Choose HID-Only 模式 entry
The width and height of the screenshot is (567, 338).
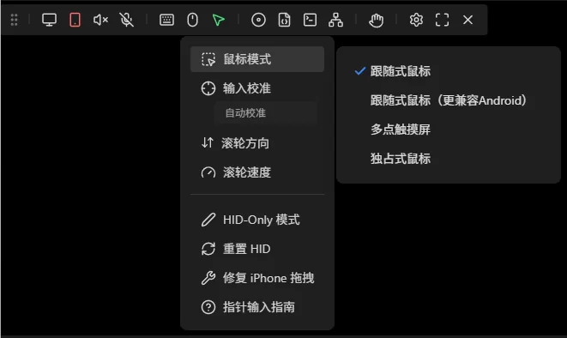point(257,220)
